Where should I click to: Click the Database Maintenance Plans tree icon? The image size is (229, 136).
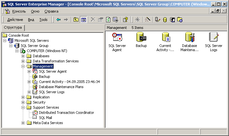point(35,87)
